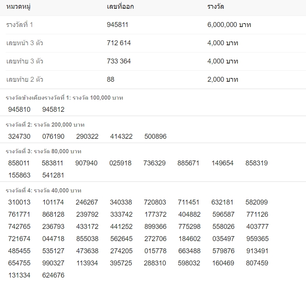Image resolution: width=306 pixels, height=281 pixels.
Task: Select the รางวัลที่ 4 section heading
Action: pyautogui.click(x=44, y=191)
